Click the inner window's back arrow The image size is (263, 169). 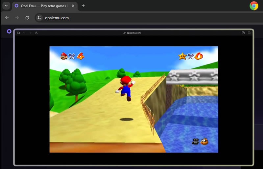24,33
